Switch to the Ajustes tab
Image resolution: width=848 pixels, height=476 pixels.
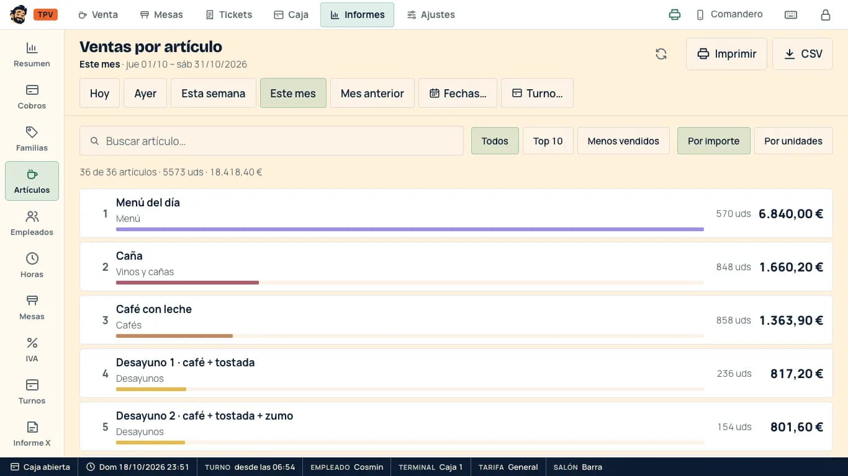(431, 15)
